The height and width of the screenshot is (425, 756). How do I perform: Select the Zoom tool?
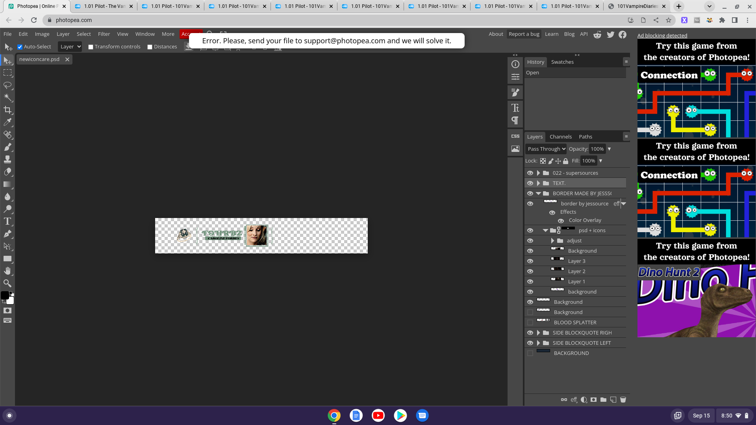(x=8, y=283)
